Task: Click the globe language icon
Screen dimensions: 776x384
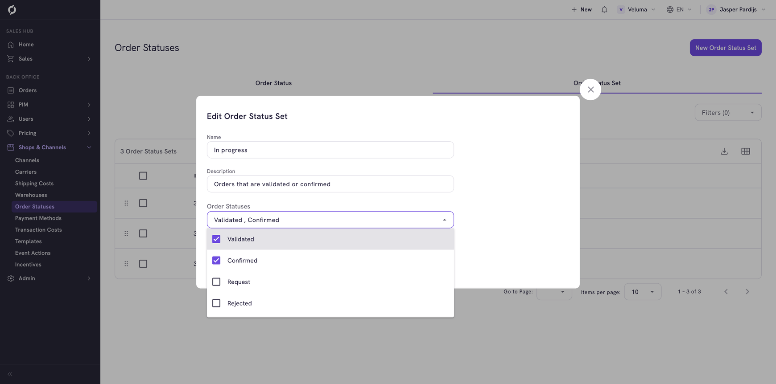Action: tap(670, 9)
